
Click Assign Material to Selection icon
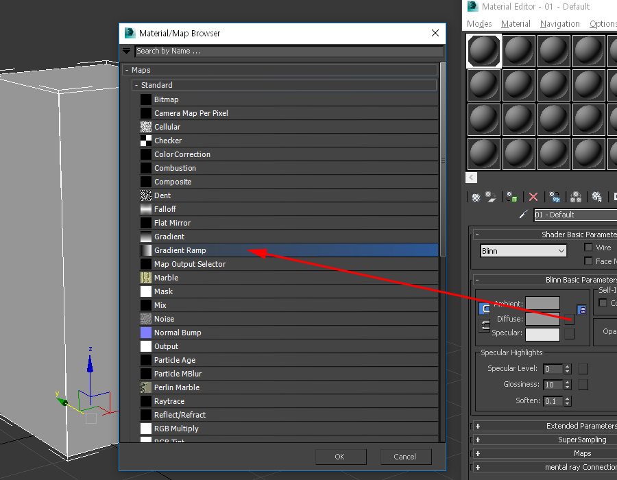coord(511,197)
